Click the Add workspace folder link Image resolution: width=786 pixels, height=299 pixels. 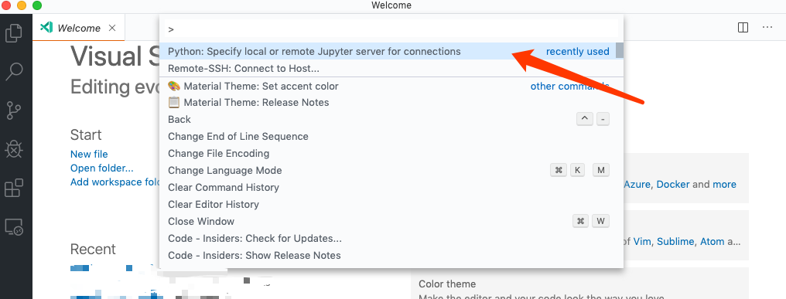click(114, 182)
